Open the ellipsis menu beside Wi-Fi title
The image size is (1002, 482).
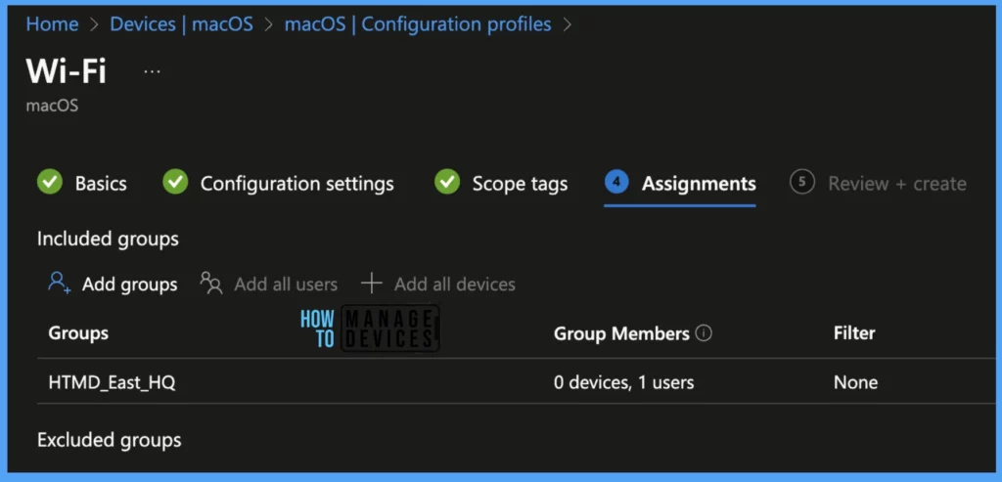(152, 71)
